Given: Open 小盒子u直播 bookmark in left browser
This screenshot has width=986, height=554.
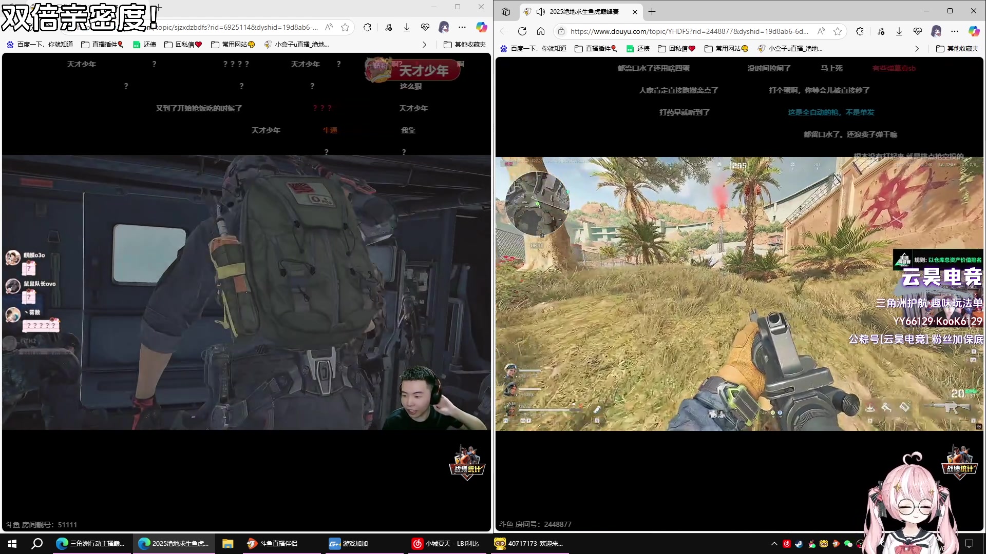Looking at the screenshot, I should [296, 45].
